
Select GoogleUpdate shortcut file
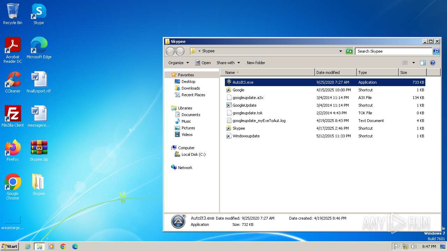(325, 105)
